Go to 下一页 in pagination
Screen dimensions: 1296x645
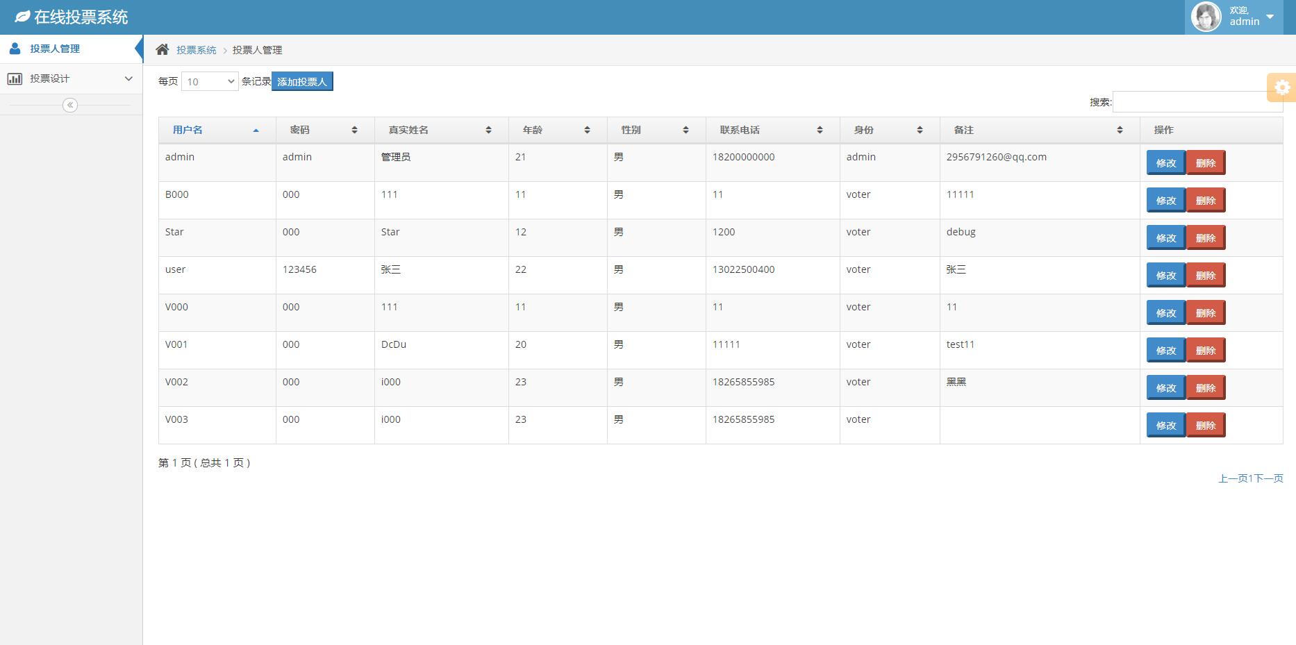point(1268,478)
